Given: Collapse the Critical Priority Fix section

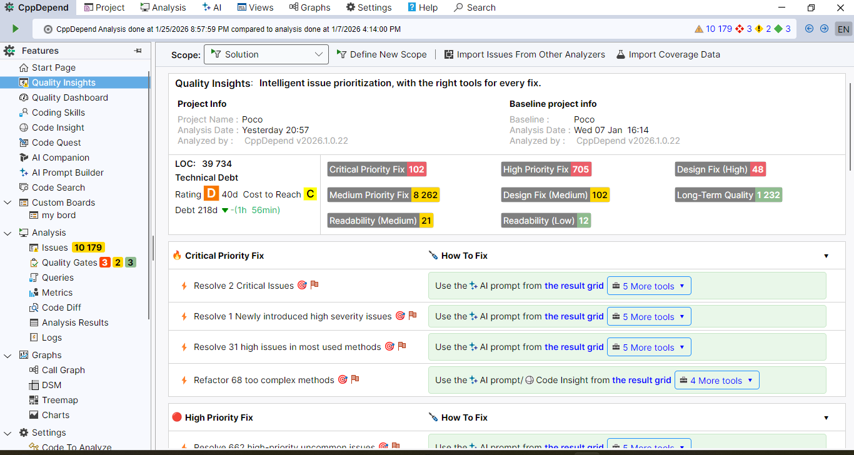Looking at the screenshot, I should point(826,256).
